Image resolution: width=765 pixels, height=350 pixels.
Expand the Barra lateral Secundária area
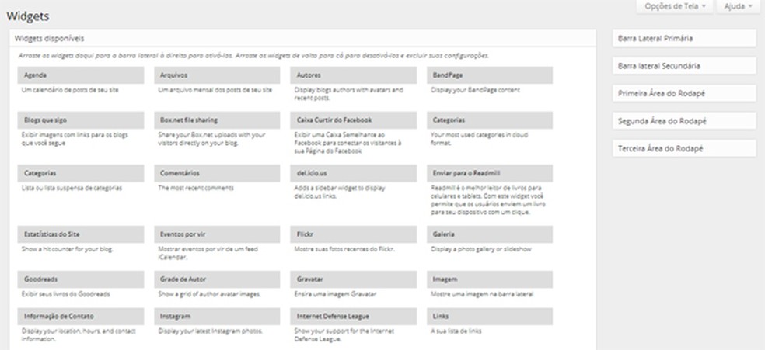click(683, 66)
